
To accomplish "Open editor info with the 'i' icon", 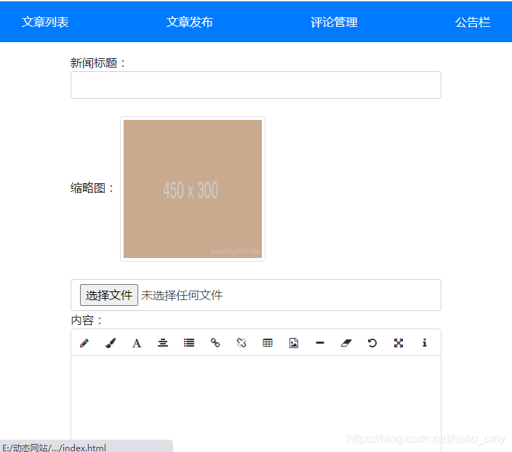I will coord(425,343).
